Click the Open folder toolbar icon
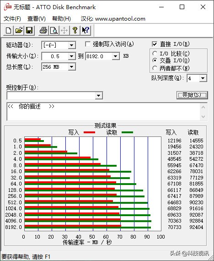 pos(19,31)
